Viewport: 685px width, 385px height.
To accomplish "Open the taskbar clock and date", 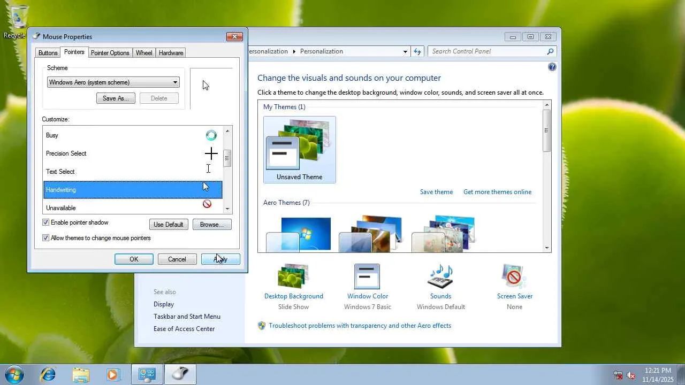I will click(658, 375).
